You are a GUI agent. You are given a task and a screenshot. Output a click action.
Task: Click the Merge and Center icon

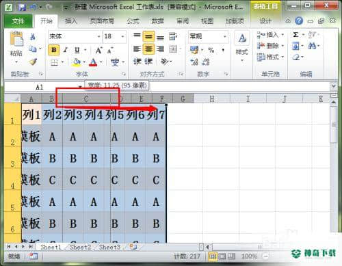coord(173,49)
